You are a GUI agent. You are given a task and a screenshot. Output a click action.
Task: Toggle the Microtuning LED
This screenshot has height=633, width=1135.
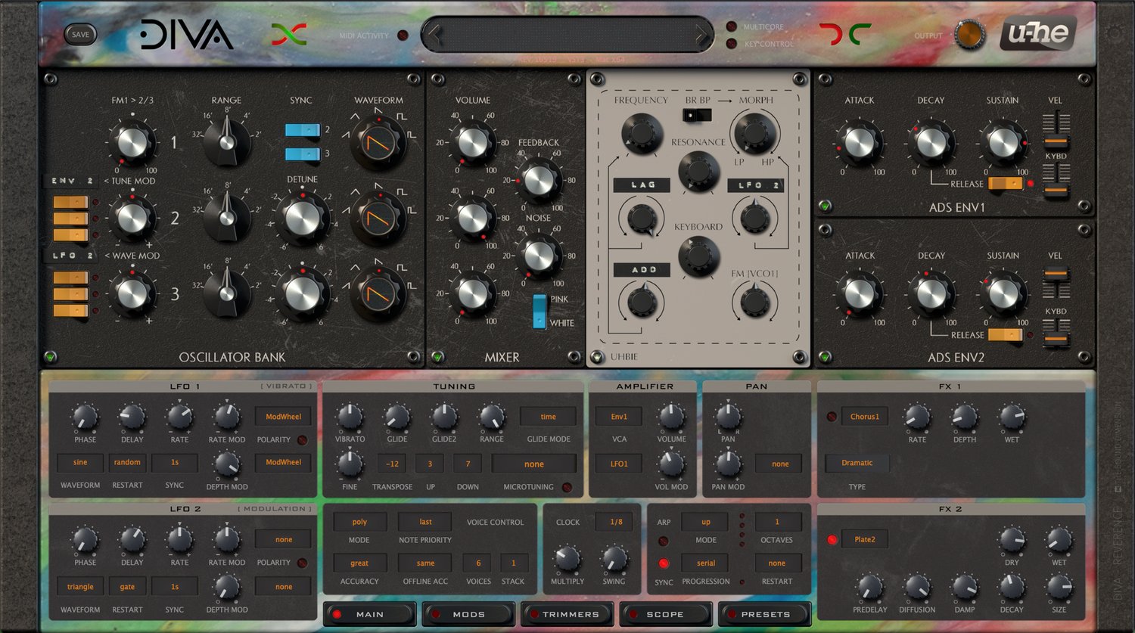(567, 488)
